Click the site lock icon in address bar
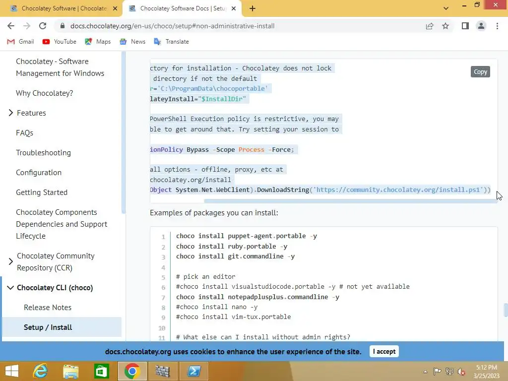Image resolution: width=508 pixels, height=381 pixels. pos(63,26)
